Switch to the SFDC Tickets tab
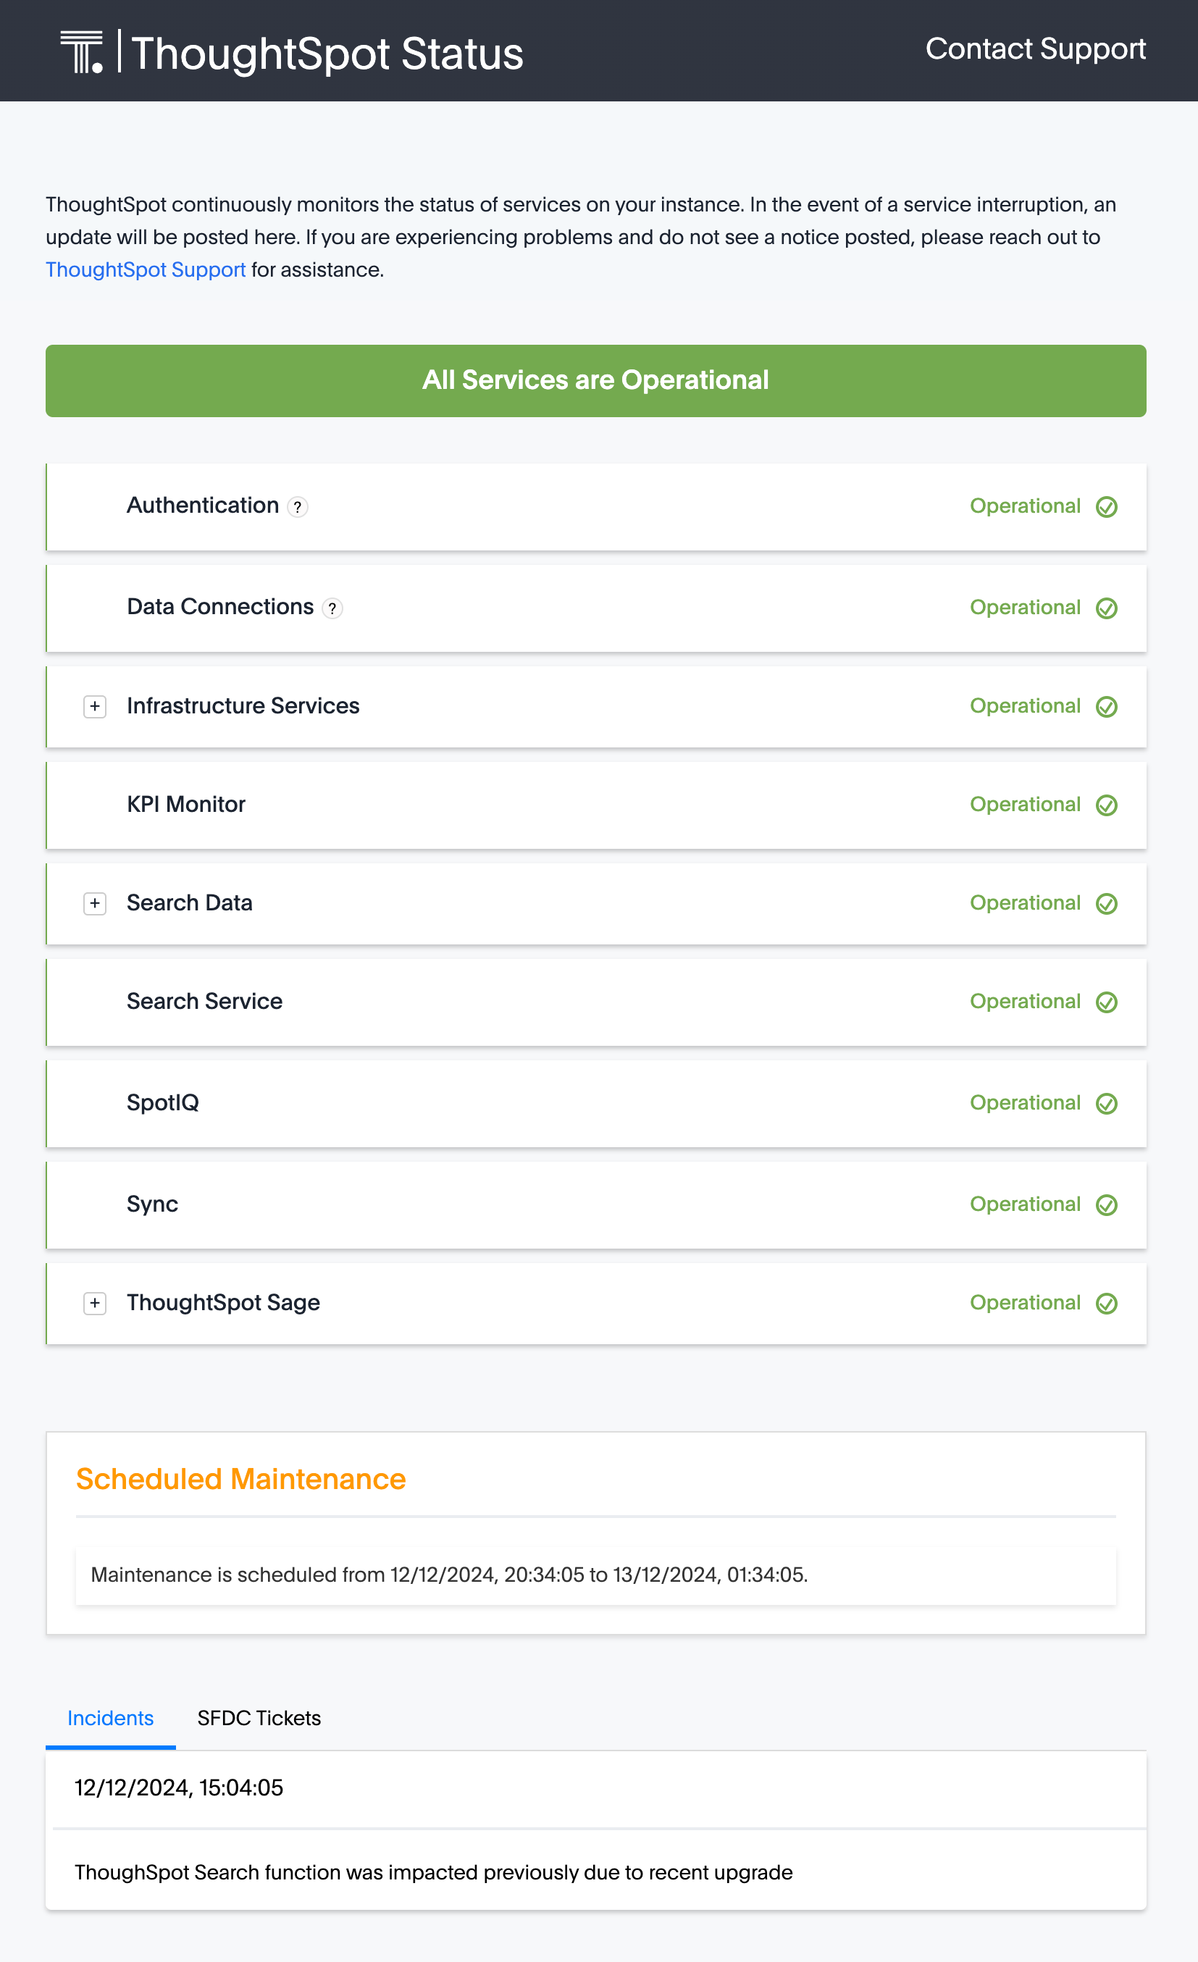 [259, 1719]
